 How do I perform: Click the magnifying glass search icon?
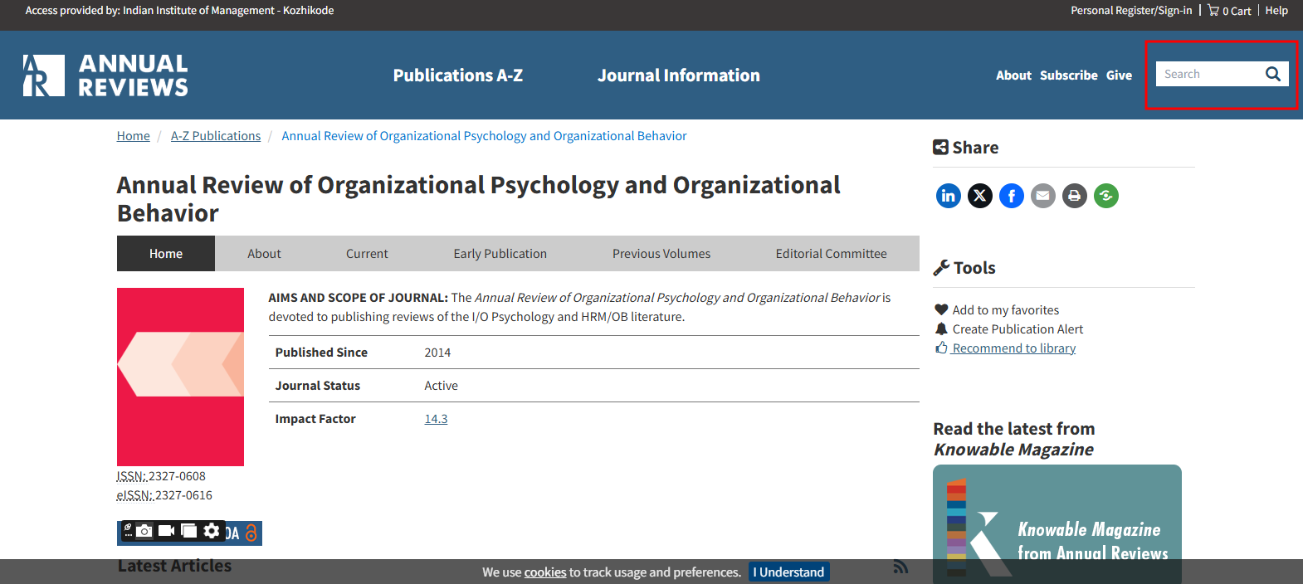tap(1272, 74)
